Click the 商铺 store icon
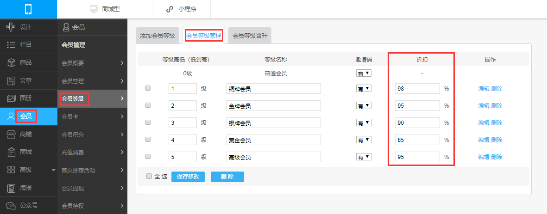 [x=11, y=135]
